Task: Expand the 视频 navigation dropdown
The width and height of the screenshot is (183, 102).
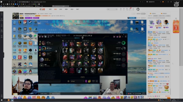Action: click(66, 9)
